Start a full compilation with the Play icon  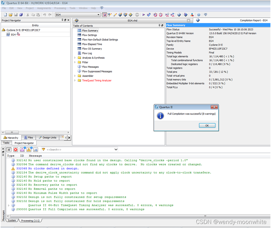pos(143,14)
